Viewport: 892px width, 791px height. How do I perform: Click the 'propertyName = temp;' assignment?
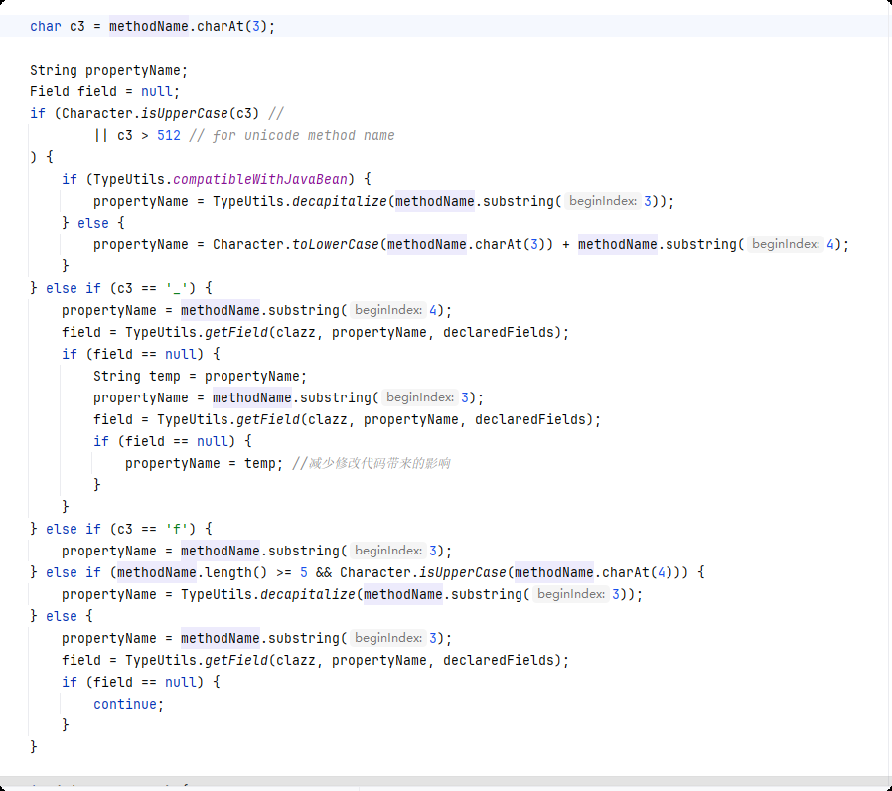point(204,463)
